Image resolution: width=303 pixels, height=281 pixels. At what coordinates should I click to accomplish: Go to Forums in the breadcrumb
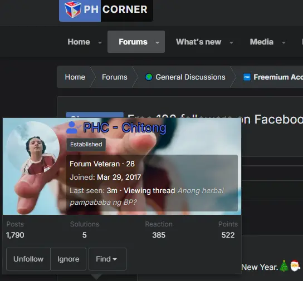click(115, 77)
